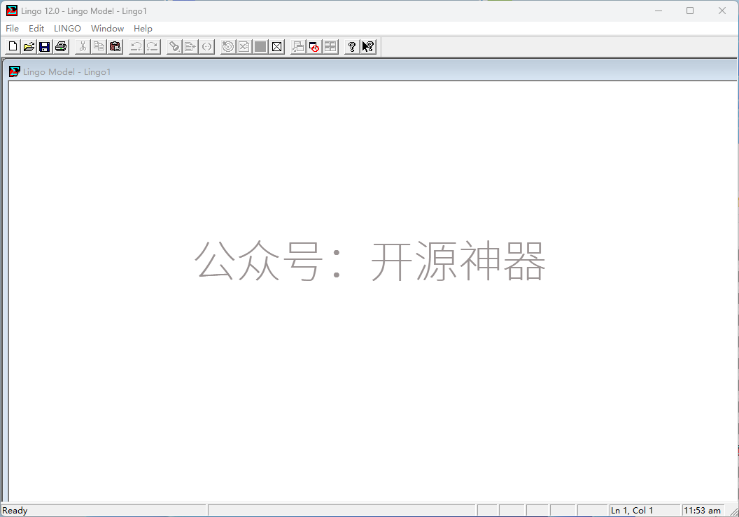The image size is (739, 517).
Task: Click the Ln 1, Col 1 status indicator
Action: [x=631, y=511]
